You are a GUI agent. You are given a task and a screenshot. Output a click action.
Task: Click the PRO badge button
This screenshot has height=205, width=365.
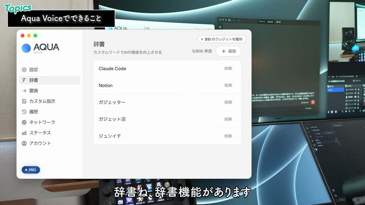[x=31, y=170]
